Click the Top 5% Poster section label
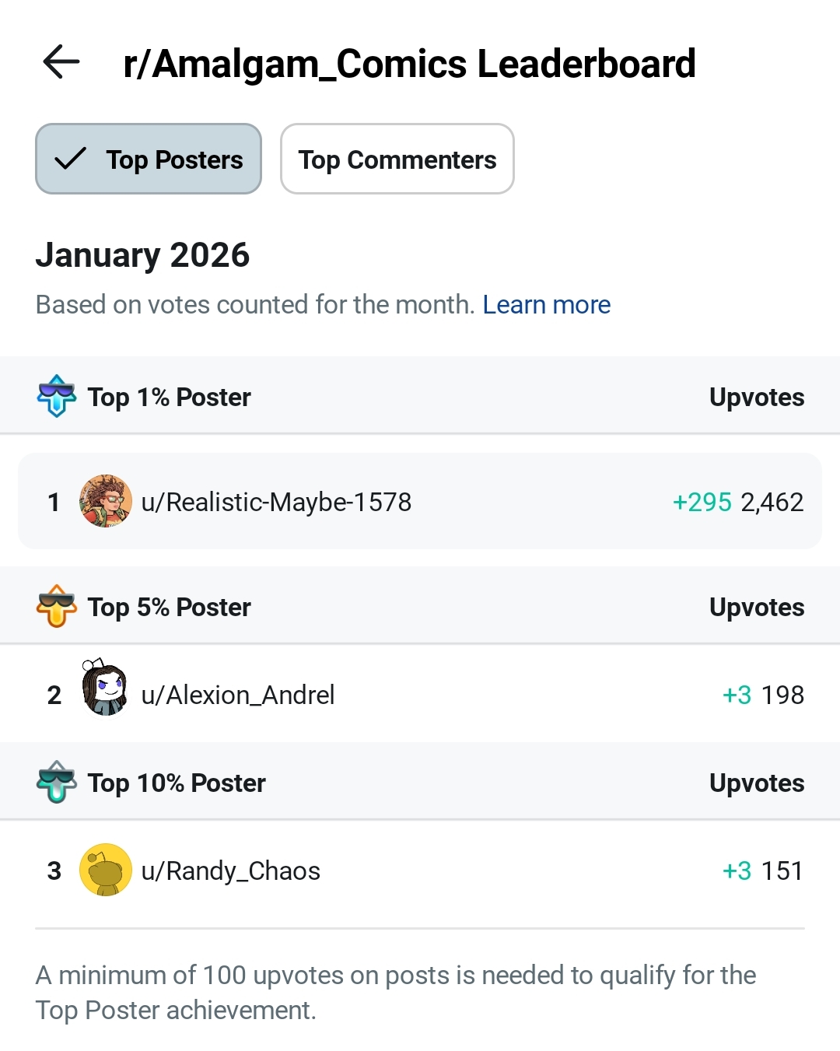Screen dimensions: 840x1051 (x=170, y=608)
